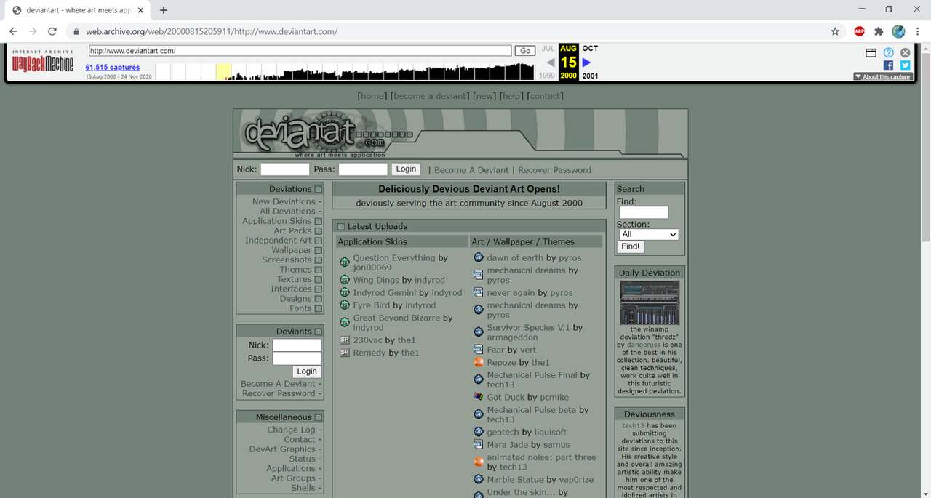Screen dimensions: 931x498
Task: Reload the page in Chrome
Action: pyautogui.click(x=52, y=31)
